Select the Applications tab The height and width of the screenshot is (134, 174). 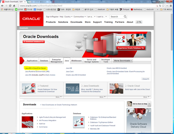click(32, 61)
